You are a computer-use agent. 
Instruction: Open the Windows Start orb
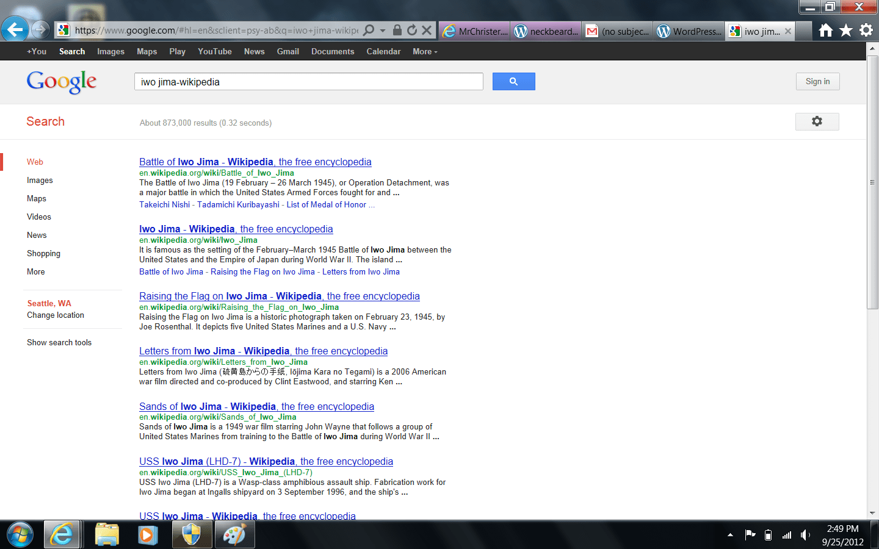pyautogui.click(x=20, y=535)
